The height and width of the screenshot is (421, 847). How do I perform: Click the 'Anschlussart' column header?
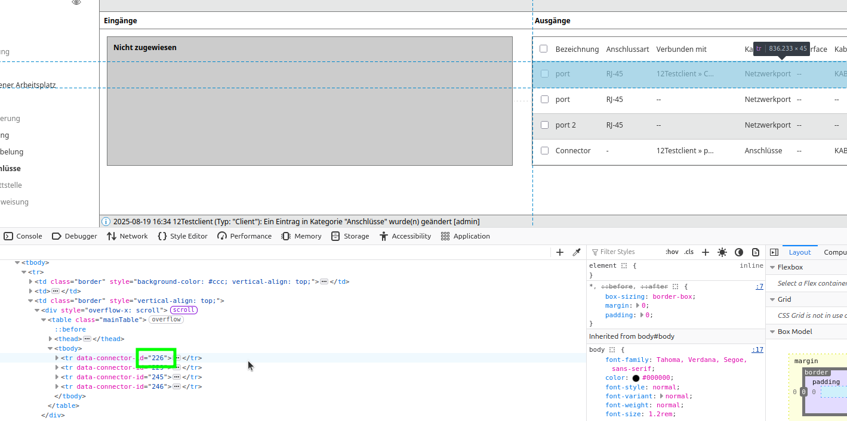tap(627, 49)
